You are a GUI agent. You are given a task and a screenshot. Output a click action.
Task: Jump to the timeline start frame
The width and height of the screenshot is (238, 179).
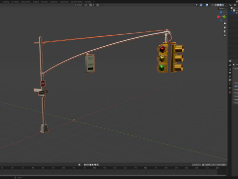[x=85, y=165]
